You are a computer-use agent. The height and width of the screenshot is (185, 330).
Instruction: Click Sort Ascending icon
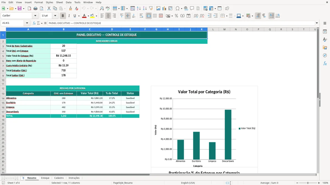[x=139, y=8]
